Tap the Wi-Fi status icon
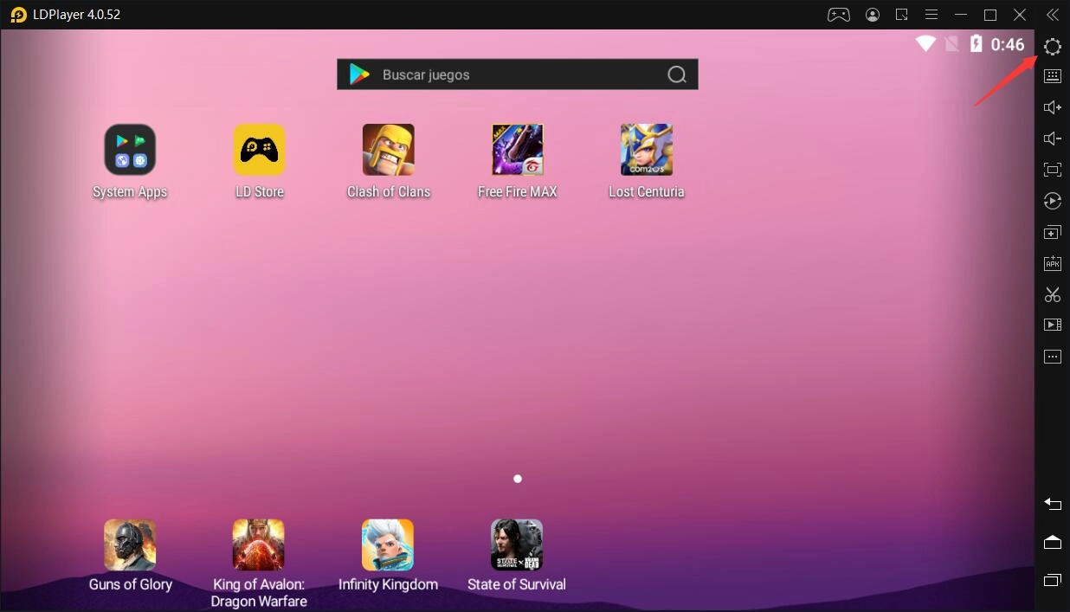The height and width of the screenshot is (612, 1070). click(925, 43)
